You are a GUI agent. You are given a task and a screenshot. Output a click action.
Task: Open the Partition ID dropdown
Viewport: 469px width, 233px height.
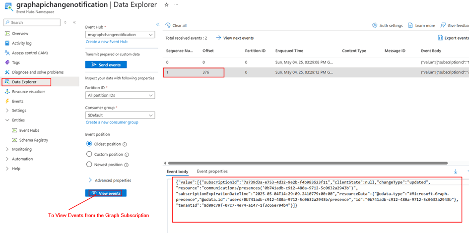pyautogui.click(x=120, y=95)
